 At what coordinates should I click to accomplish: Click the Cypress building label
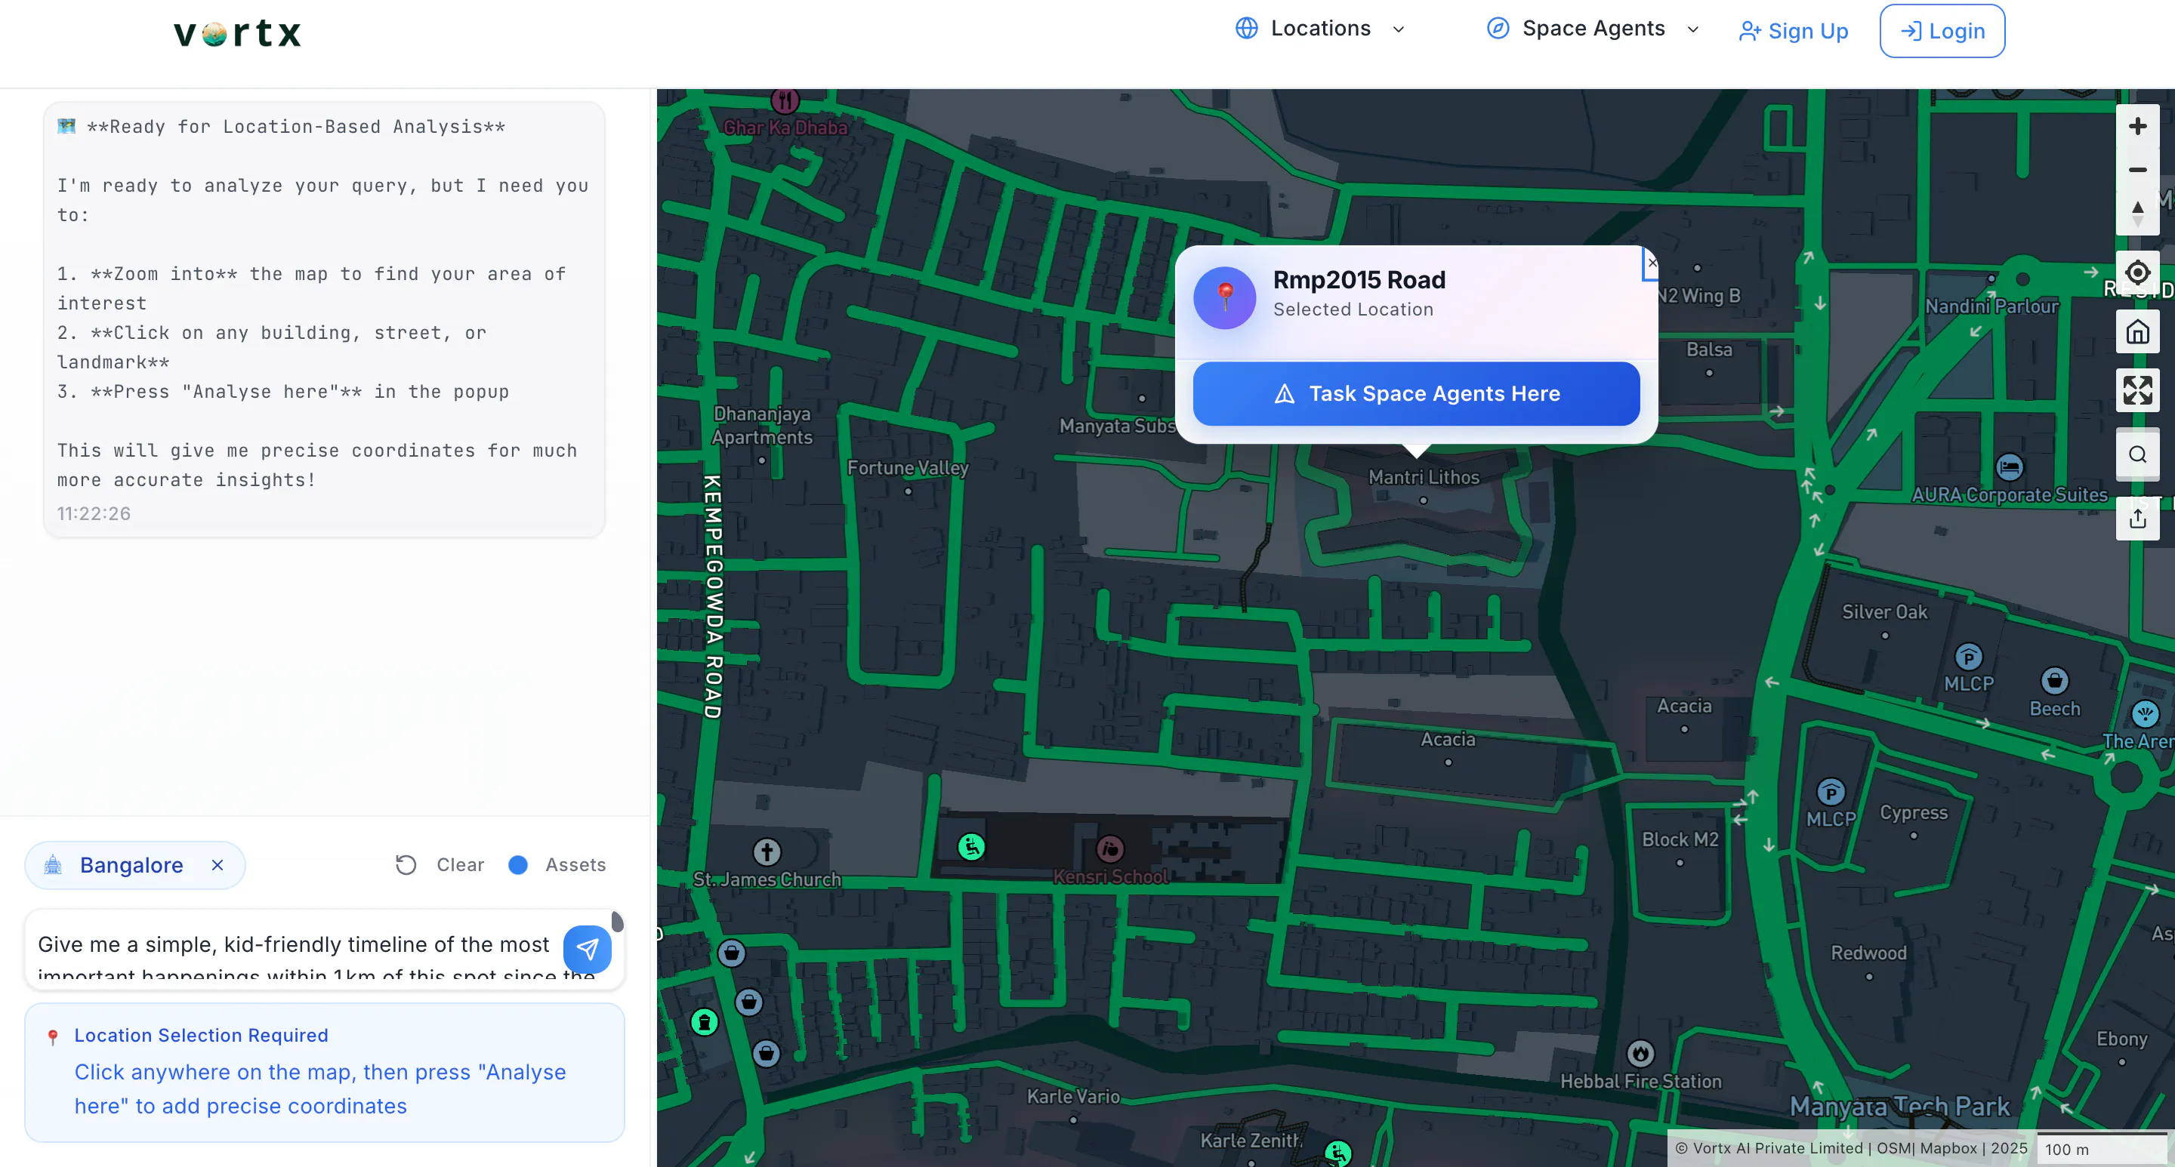[1913, 812]
